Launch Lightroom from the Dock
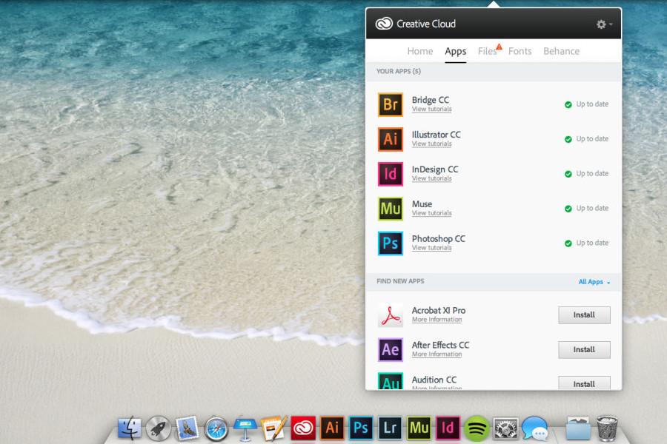The height and width of the screenshot is (444, 667). tap(390, 428)
